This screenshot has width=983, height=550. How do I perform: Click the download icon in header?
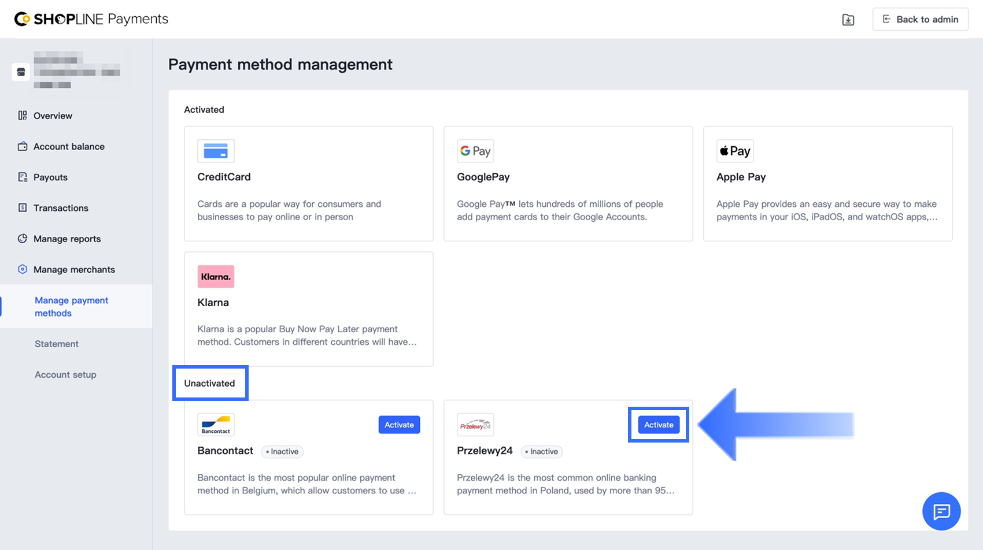[x=848, y=20]
